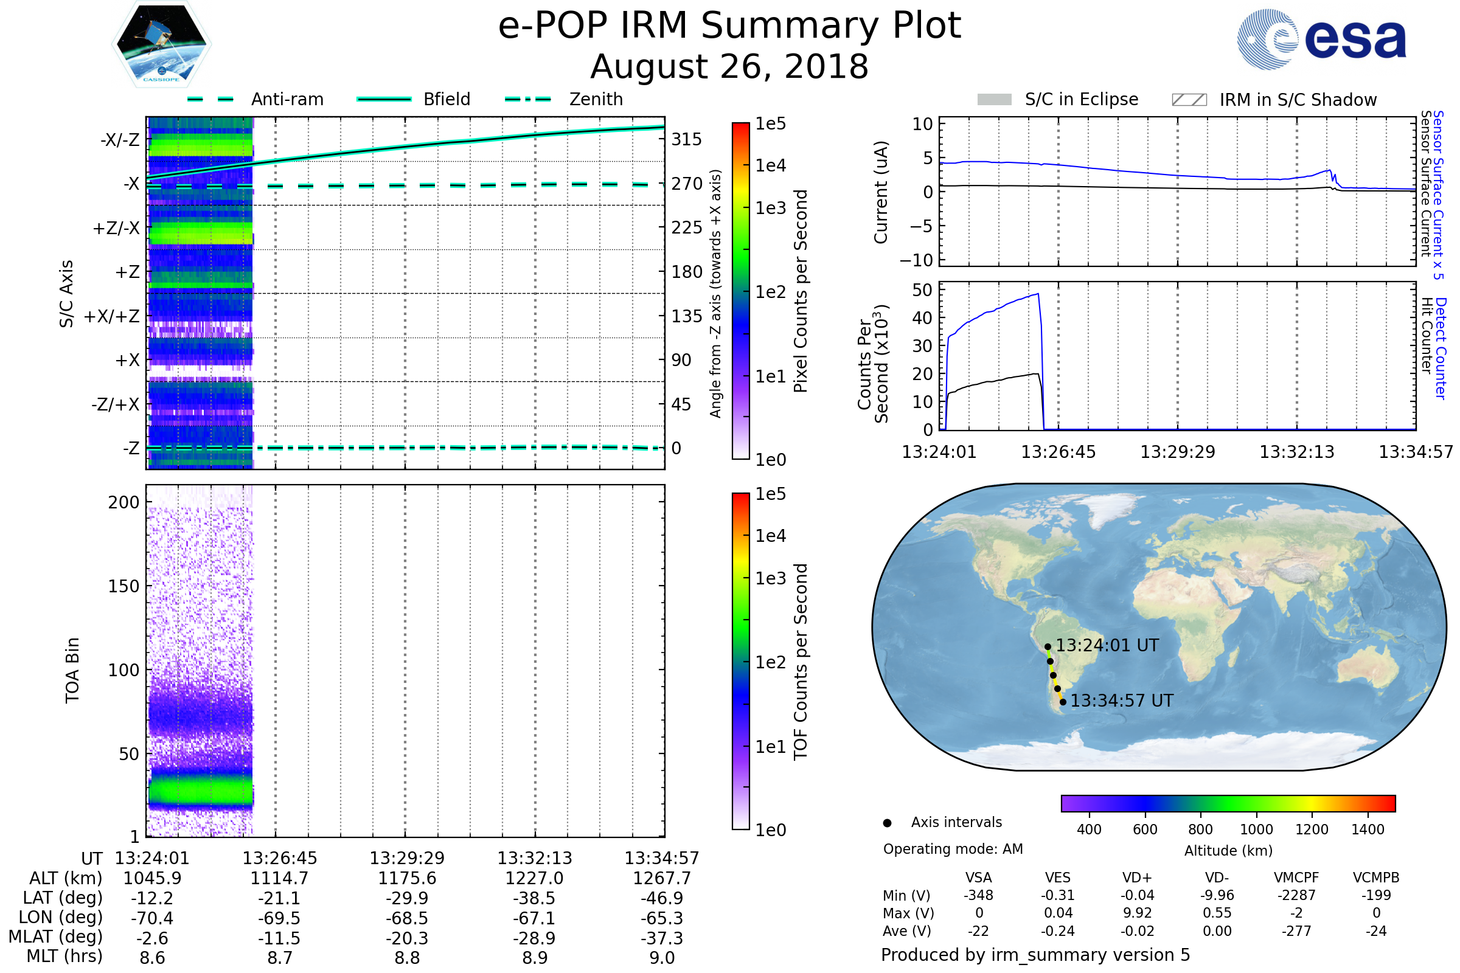
Task: Click the Altitude (km) horizontal colorbar
Action: (x=1228, y=803)
